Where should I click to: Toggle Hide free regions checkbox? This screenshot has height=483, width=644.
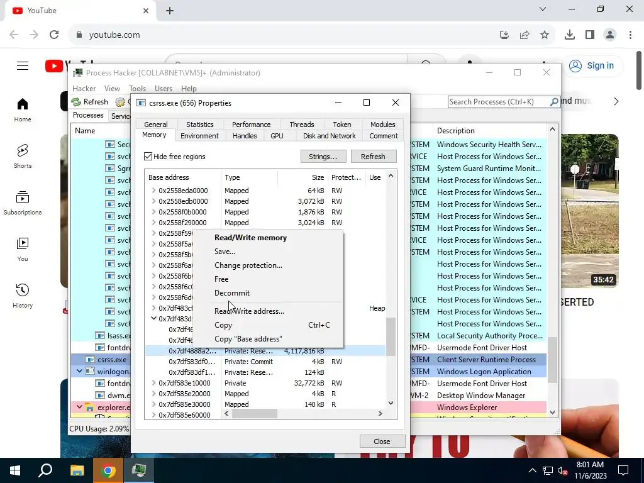[148, 157]
